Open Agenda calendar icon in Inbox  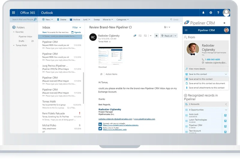72,32
